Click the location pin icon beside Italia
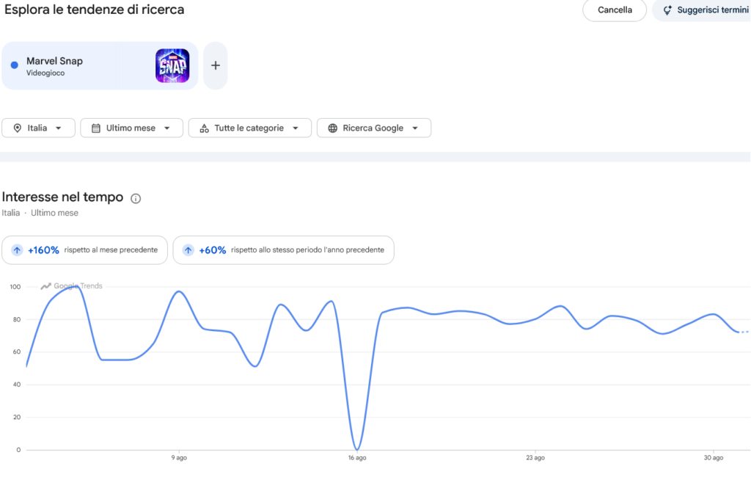The width and height of the screenshot is (751, 488). point(18,128)
